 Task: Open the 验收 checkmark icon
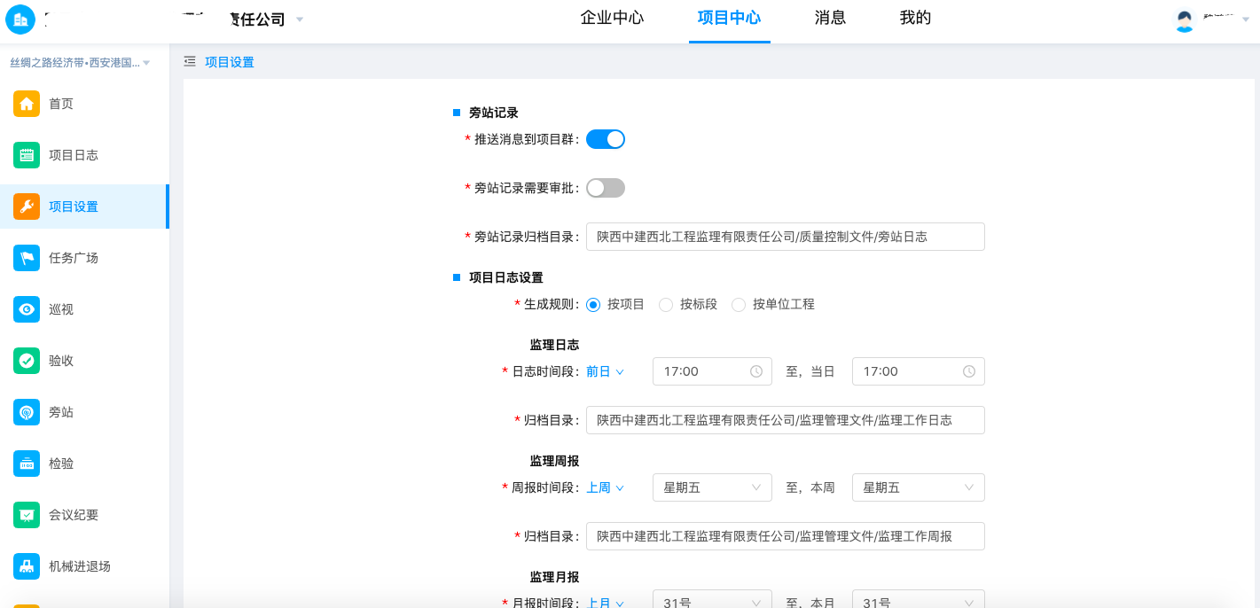(x=27, y=361)
